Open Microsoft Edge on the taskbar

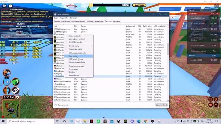[x=139, y=121]
